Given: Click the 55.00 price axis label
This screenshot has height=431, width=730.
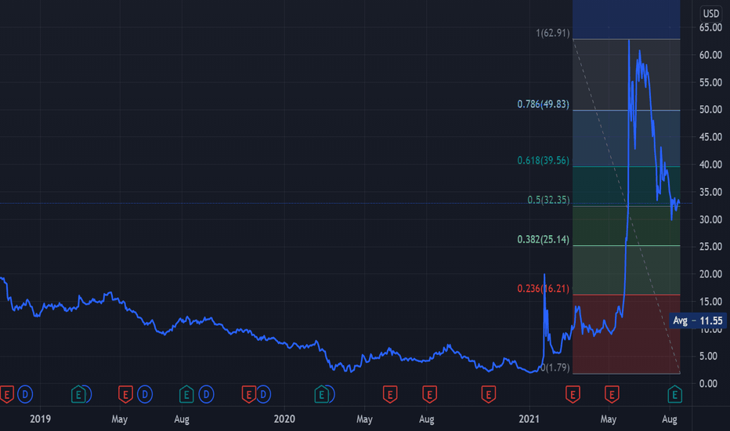Looking at the screenshot, I should (x=710, y=82).
